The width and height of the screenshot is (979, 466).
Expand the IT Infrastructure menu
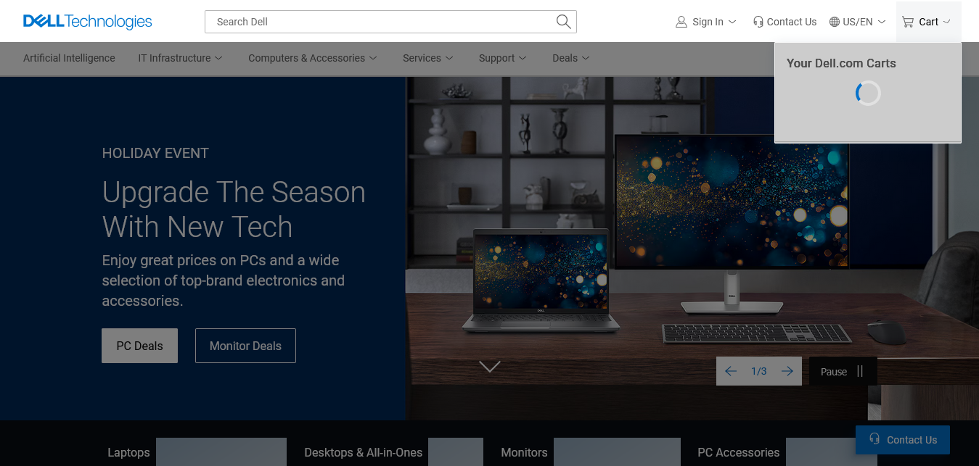pos(180,58)
